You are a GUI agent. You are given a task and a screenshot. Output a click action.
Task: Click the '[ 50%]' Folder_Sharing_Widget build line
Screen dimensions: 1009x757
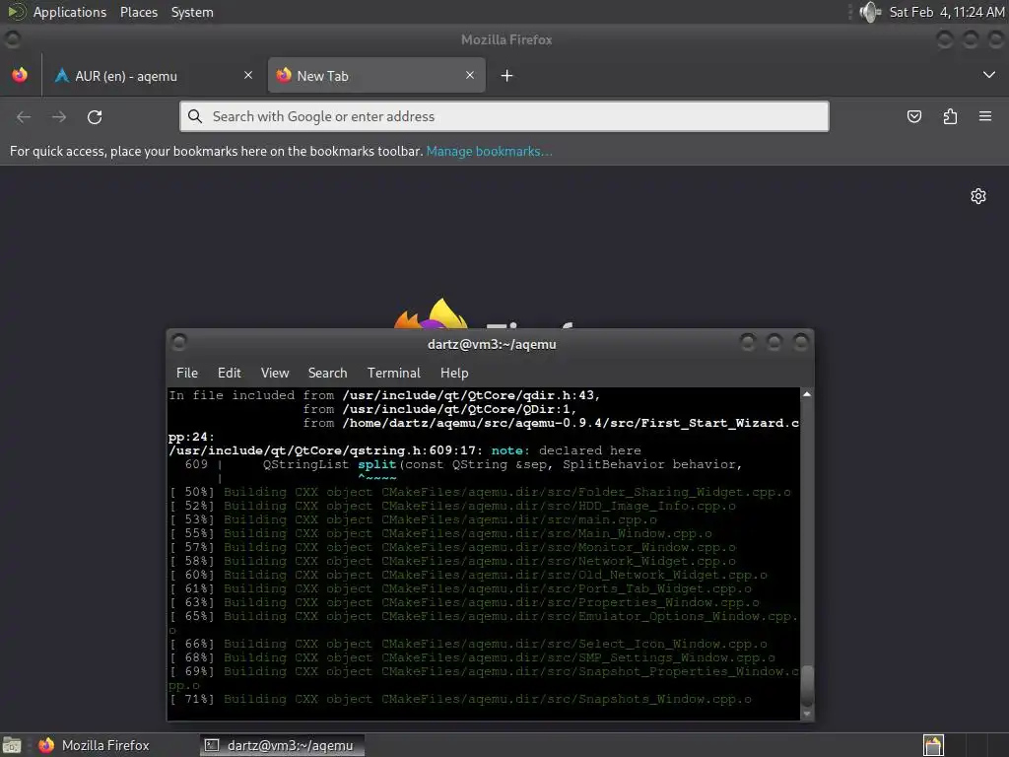[480, 492]
